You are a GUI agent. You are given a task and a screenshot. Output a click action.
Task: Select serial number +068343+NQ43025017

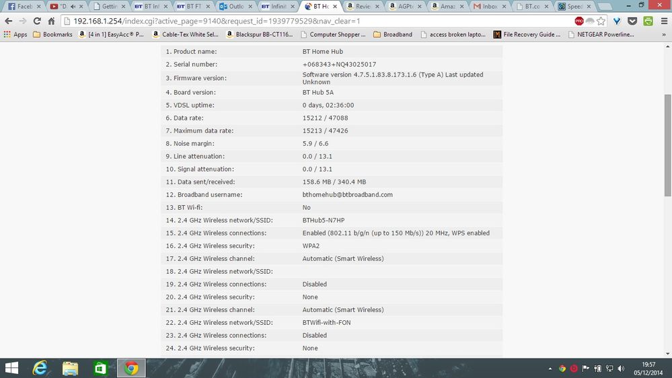pyautogui.click(x=340, y=65)
